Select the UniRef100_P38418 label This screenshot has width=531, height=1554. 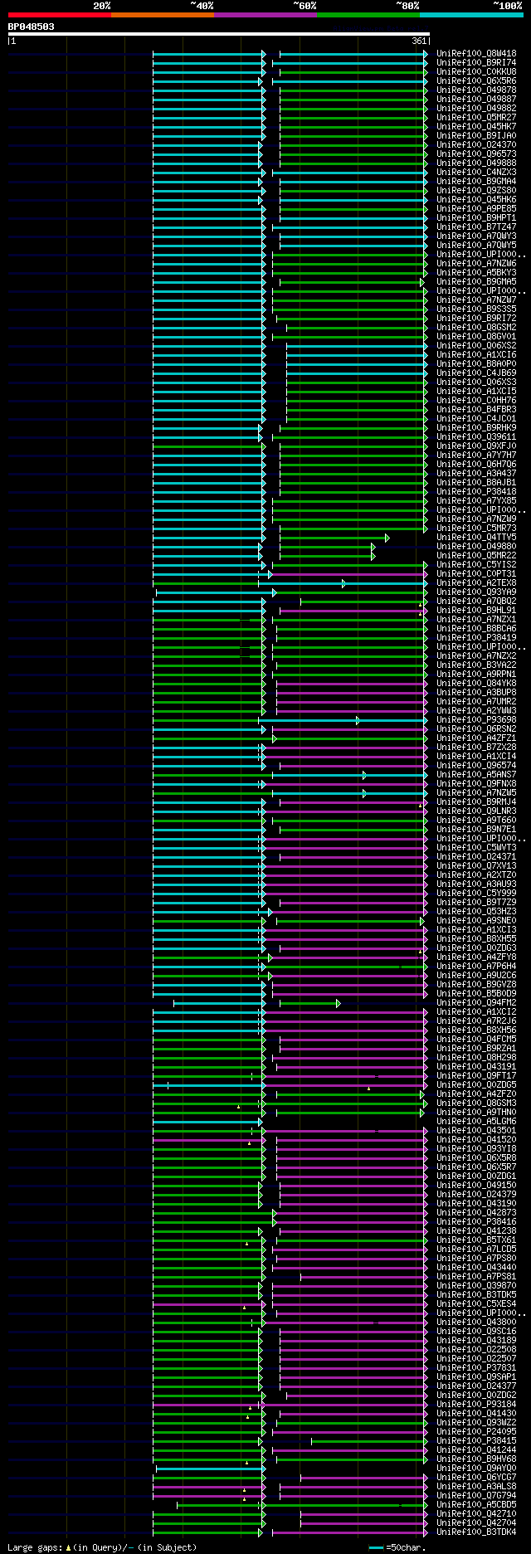[x=476, y=492]
